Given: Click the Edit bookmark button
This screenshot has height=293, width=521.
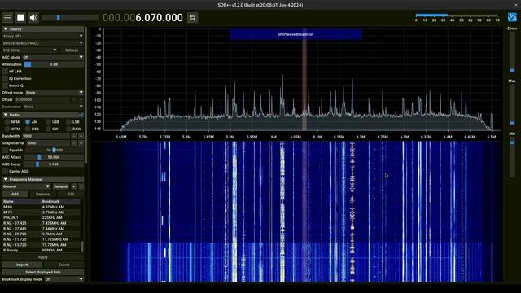Looking at the screenshot, I should [71, 194].
